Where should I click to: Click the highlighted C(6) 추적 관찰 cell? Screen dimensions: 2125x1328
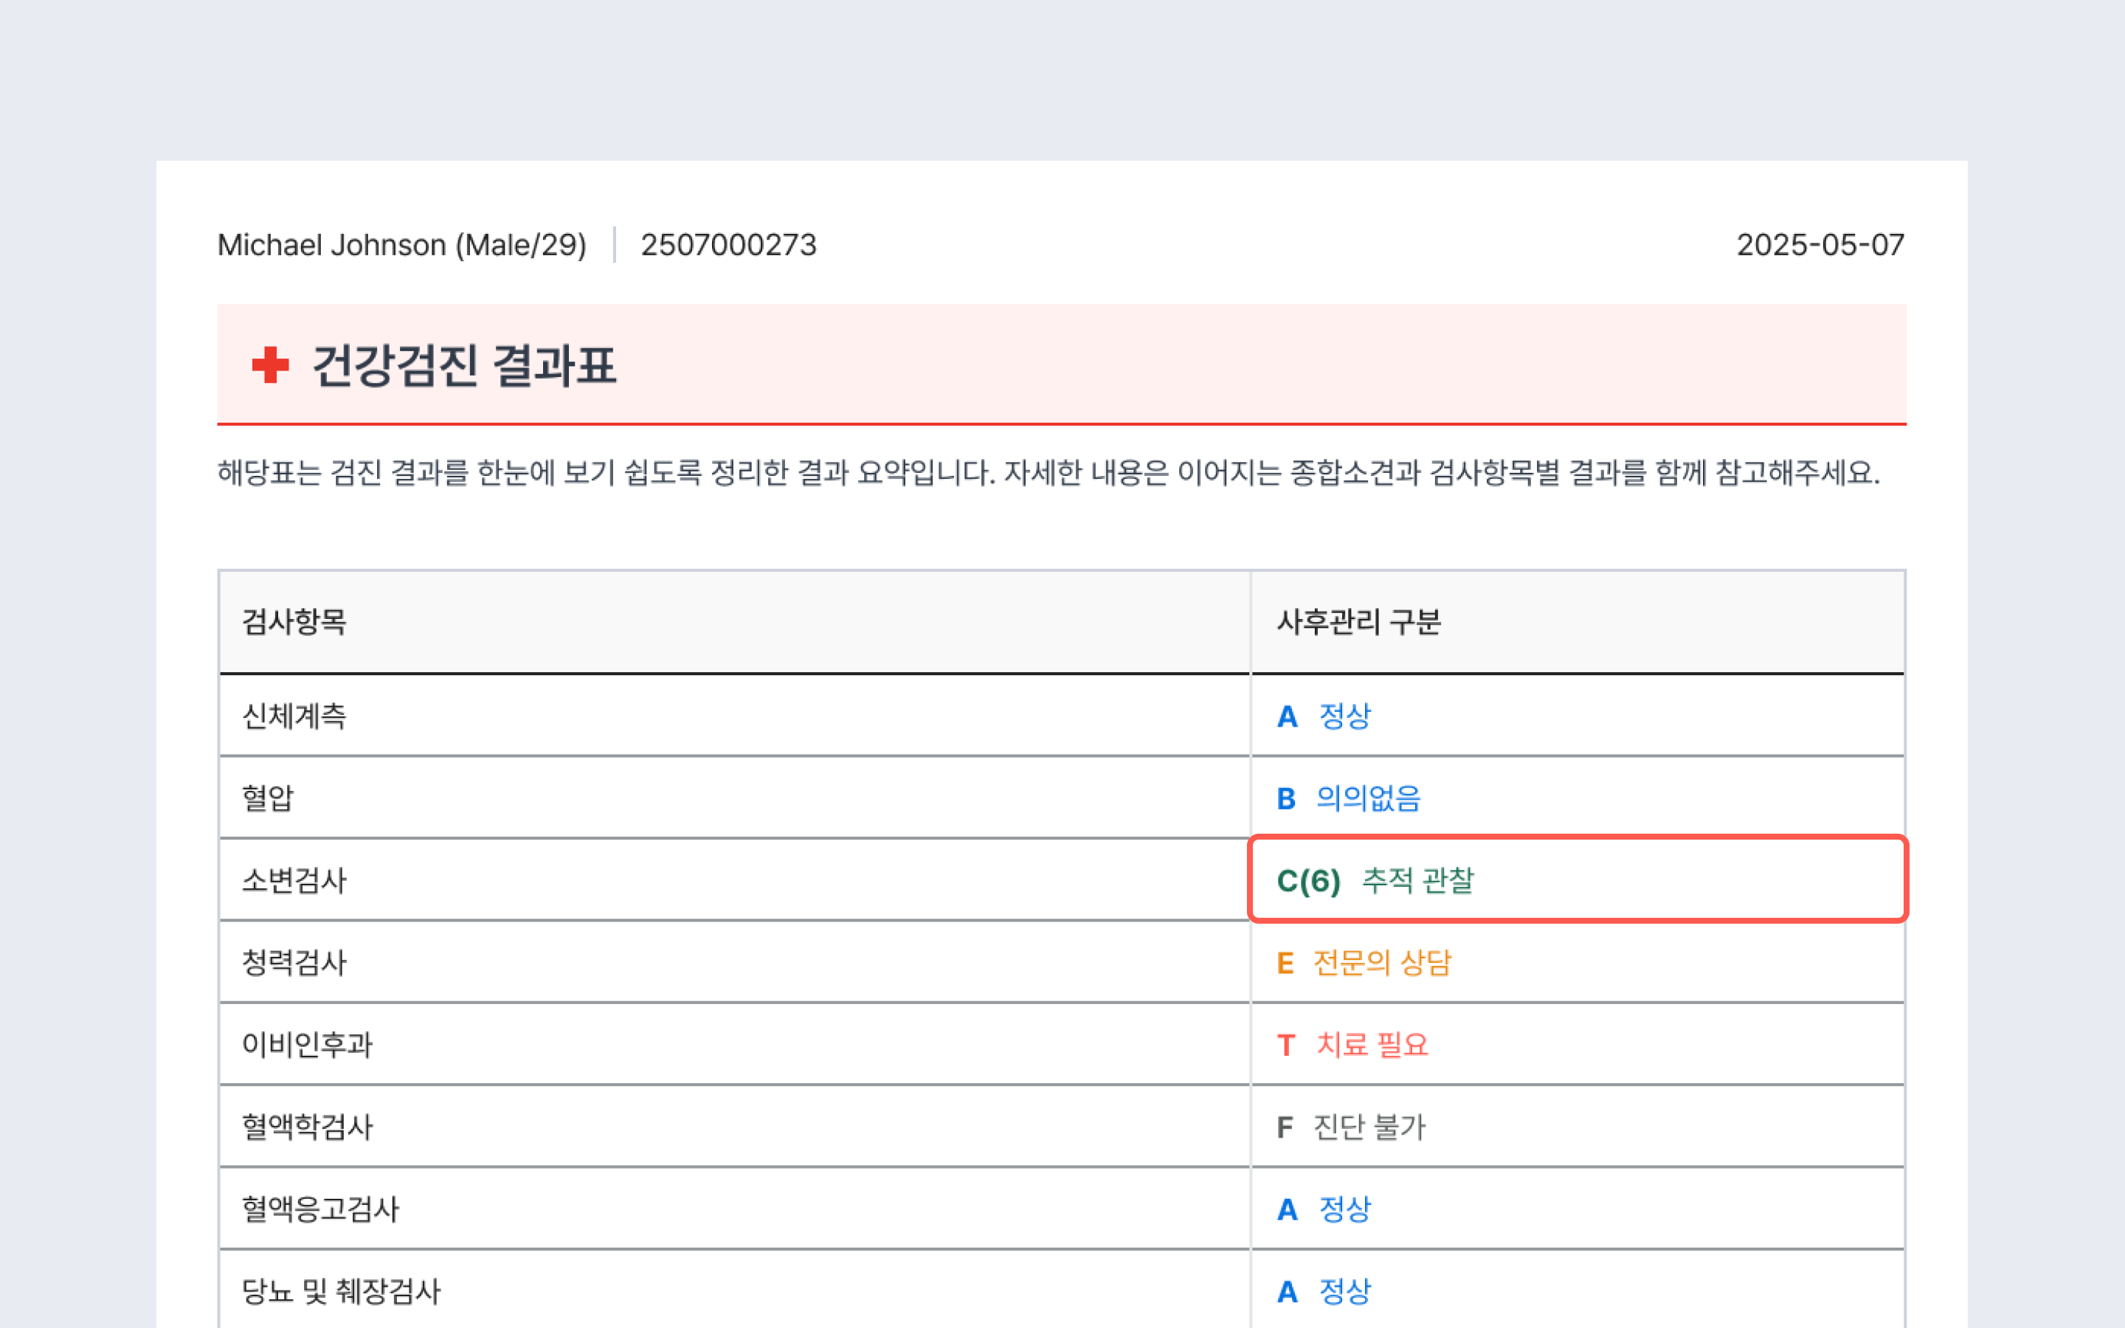pos(1375,880)
